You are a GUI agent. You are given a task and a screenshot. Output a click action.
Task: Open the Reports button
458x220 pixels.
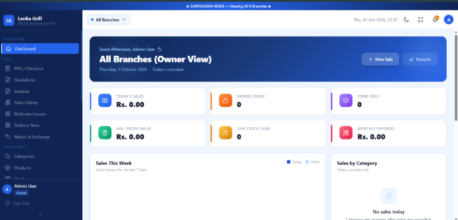coord(420,59)
